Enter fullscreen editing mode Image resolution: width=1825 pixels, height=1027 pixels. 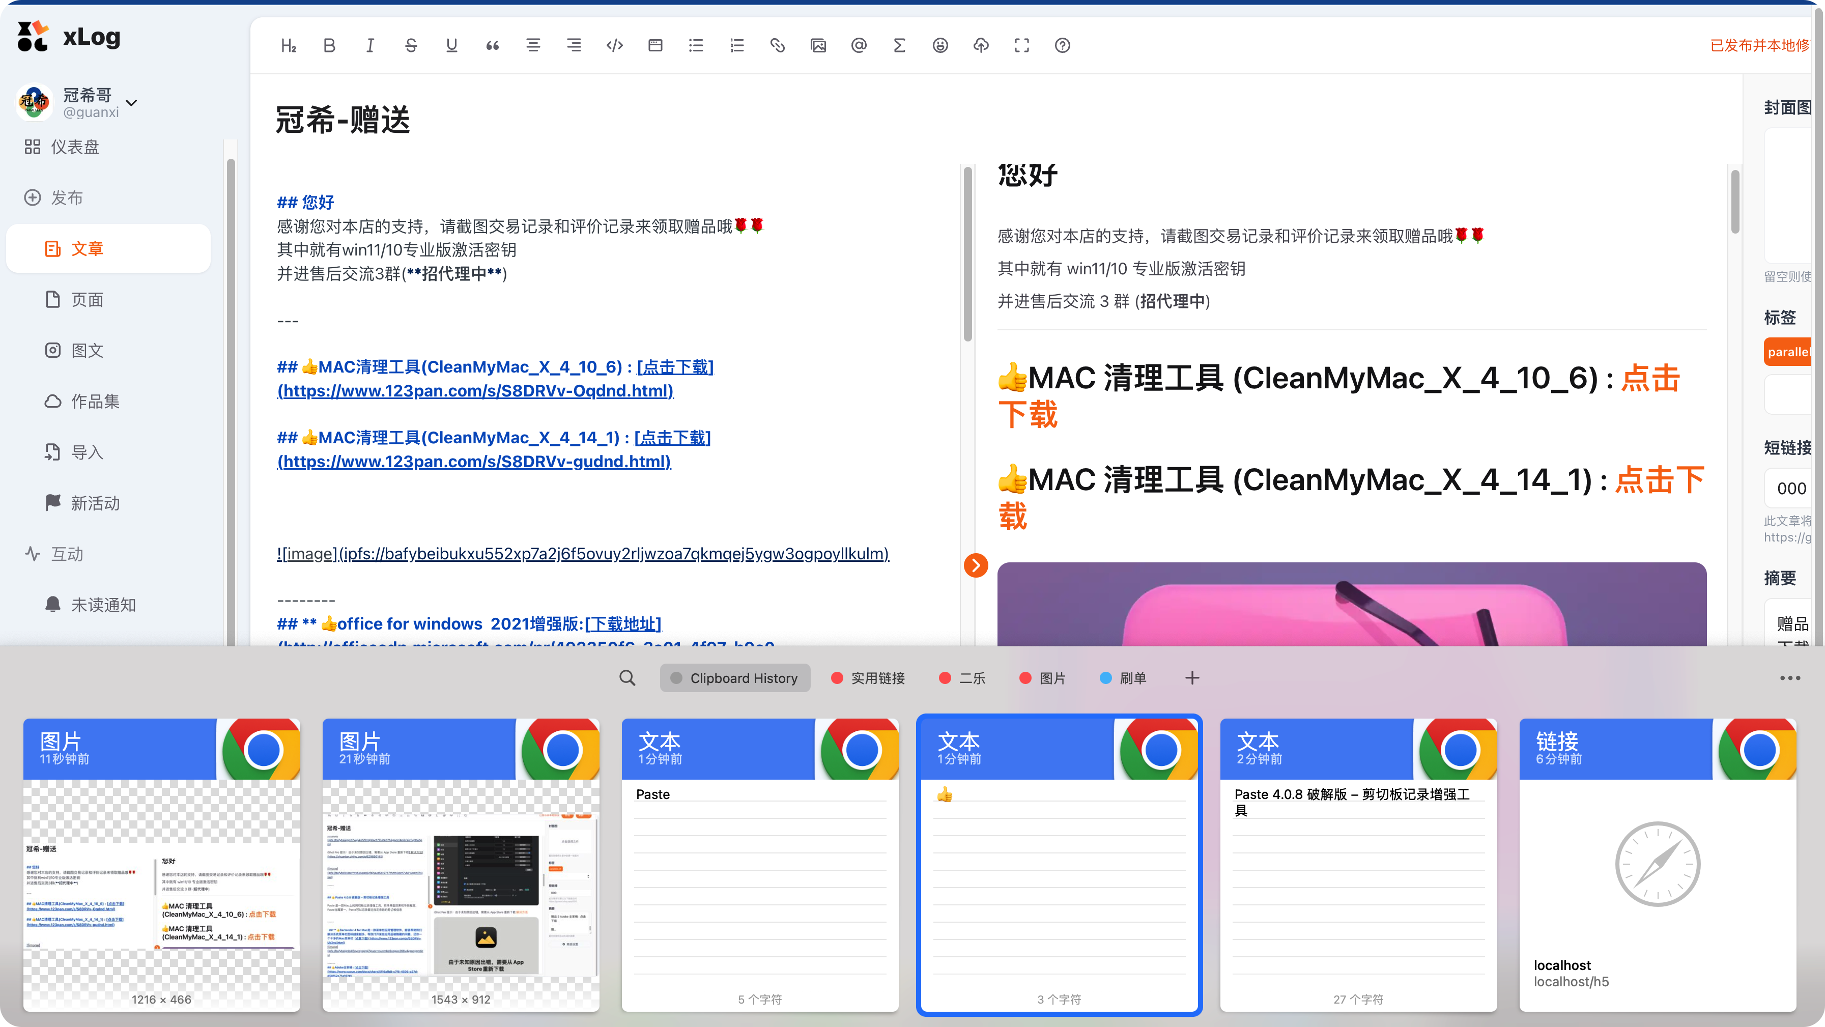[1021, 45]
